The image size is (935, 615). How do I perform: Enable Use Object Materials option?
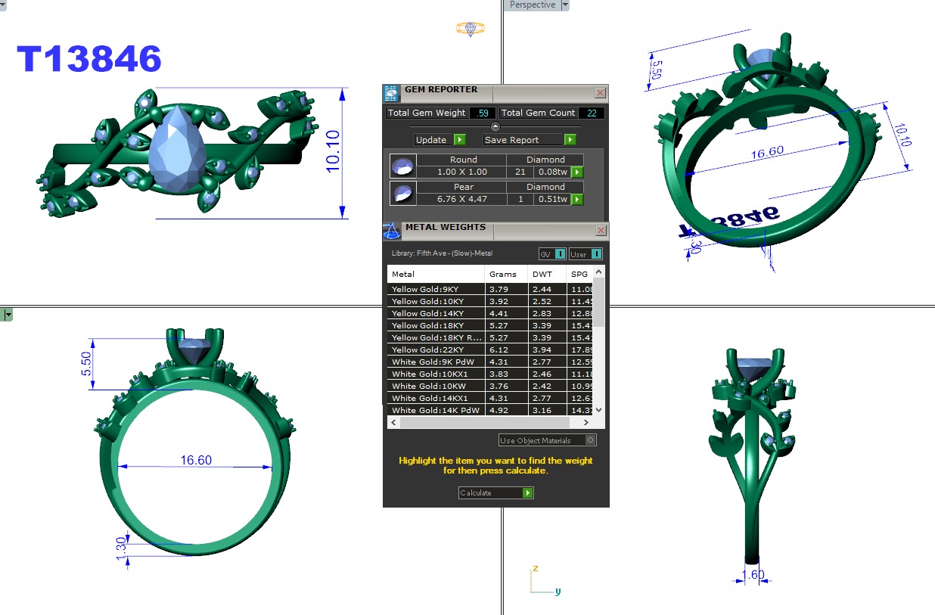pos(591,440)
